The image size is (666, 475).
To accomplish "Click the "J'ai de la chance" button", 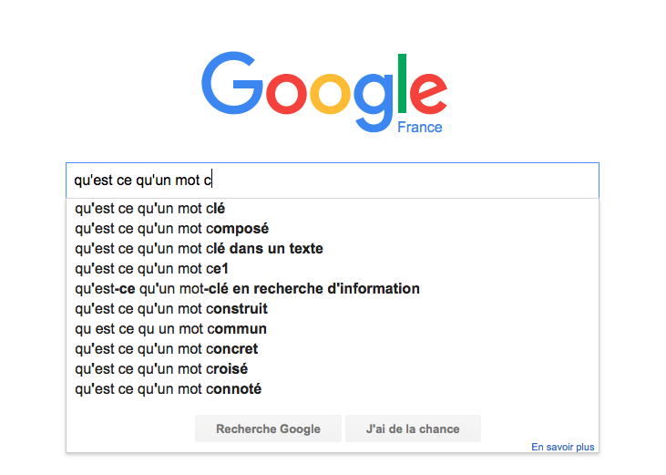I will 413,429.
